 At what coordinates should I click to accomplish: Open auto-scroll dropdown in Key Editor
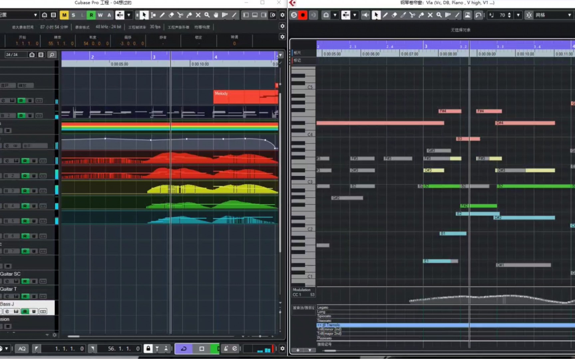(355, 15)
